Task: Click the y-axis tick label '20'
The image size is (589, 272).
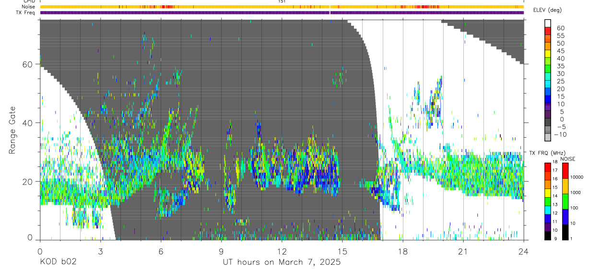Action: [x=27, y=181]
